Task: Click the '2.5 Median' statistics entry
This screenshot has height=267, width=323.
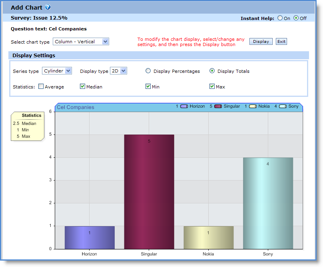Action: [24, 123]
